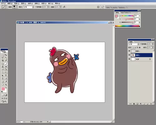Viewport: 156px width, 125px height.
Task: Select the Magic Wand tool
Action: (6, 57)
